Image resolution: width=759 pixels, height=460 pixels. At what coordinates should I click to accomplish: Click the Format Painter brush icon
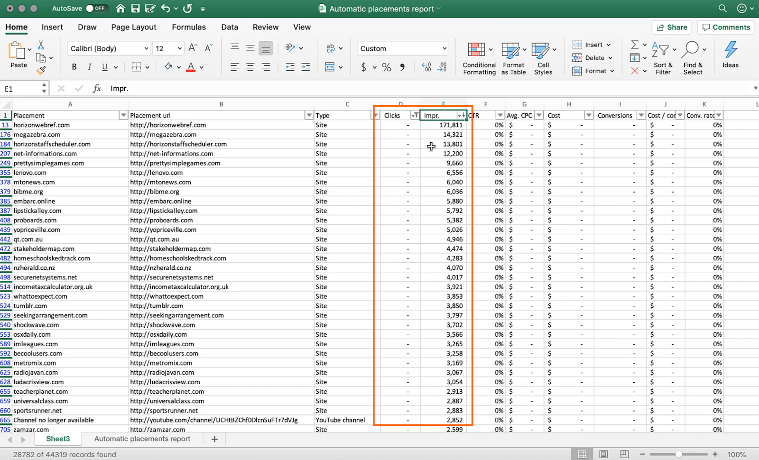[x=41, y=71]
